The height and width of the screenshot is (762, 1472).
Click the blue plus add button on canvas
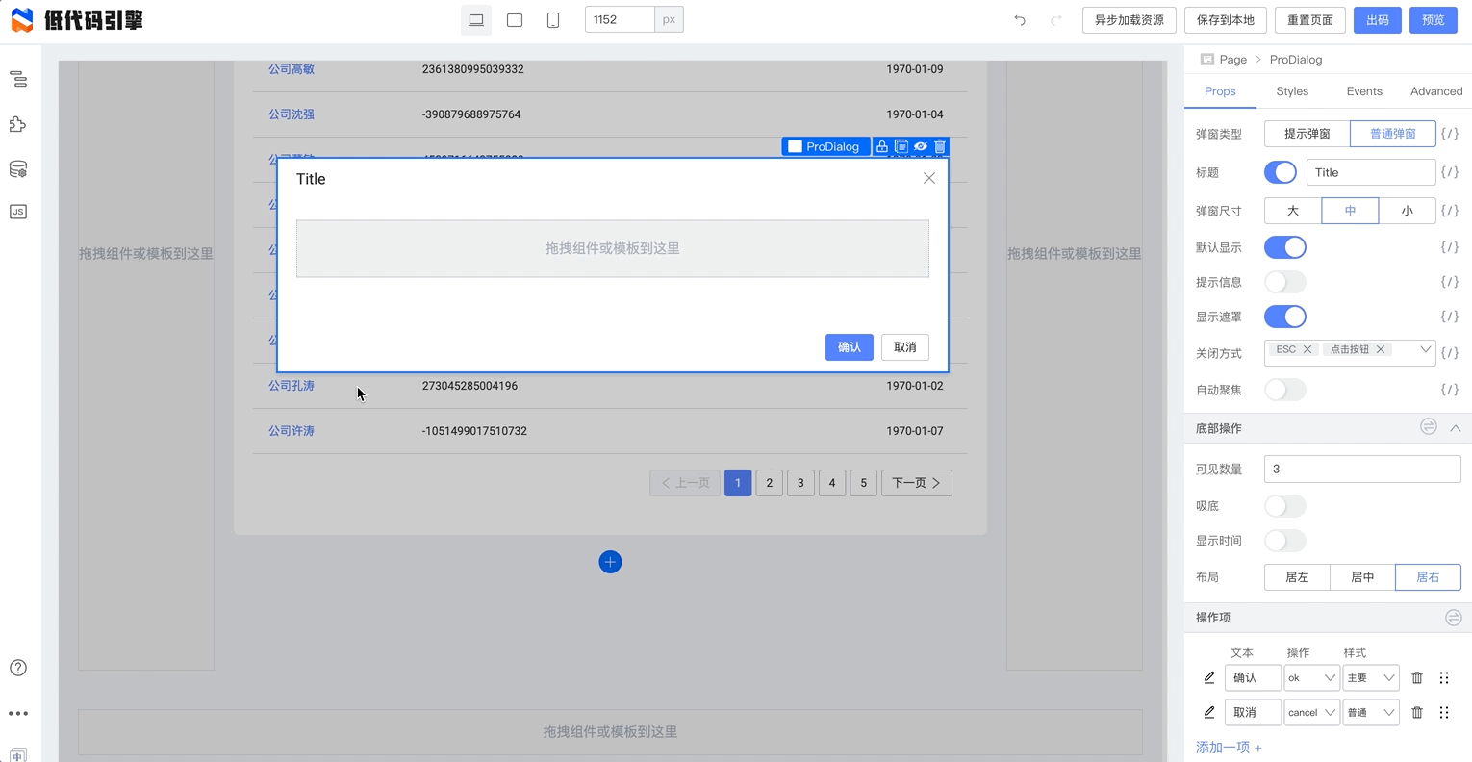click(610, 562)
